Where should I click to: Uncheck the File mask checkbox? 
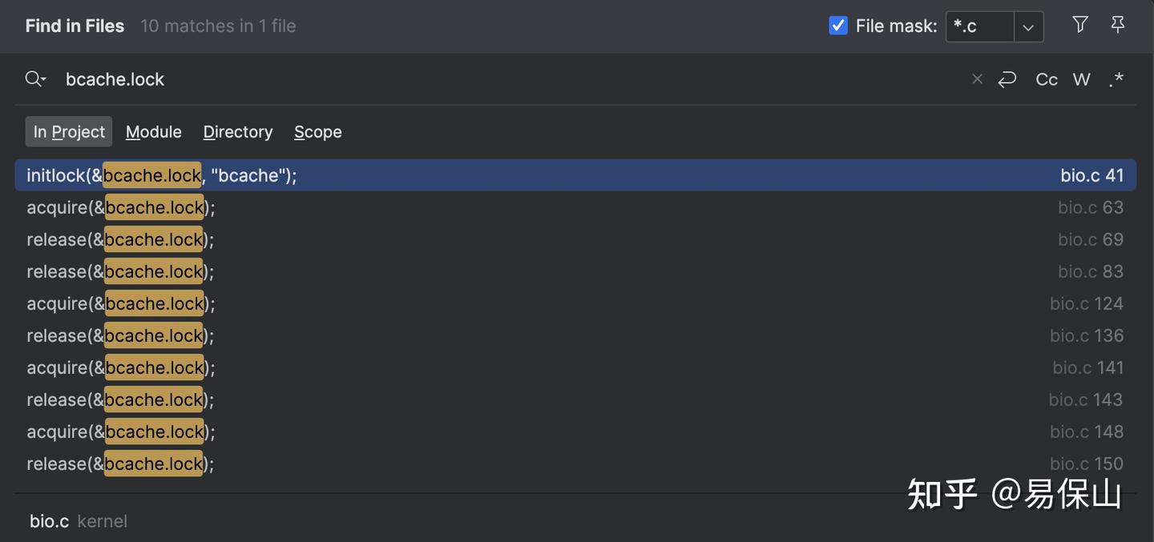click(x=838, y=26)
